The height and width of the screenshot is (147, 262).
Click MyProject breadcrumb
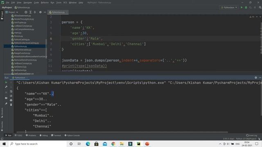tap(7, 7)
